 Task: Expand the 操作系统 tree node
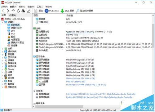(2, 52)
